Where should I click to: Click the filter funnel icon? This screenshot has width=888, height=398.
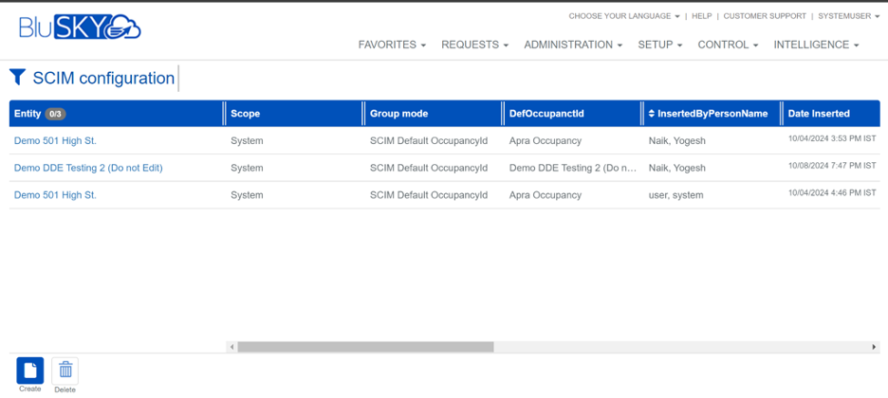18,77
